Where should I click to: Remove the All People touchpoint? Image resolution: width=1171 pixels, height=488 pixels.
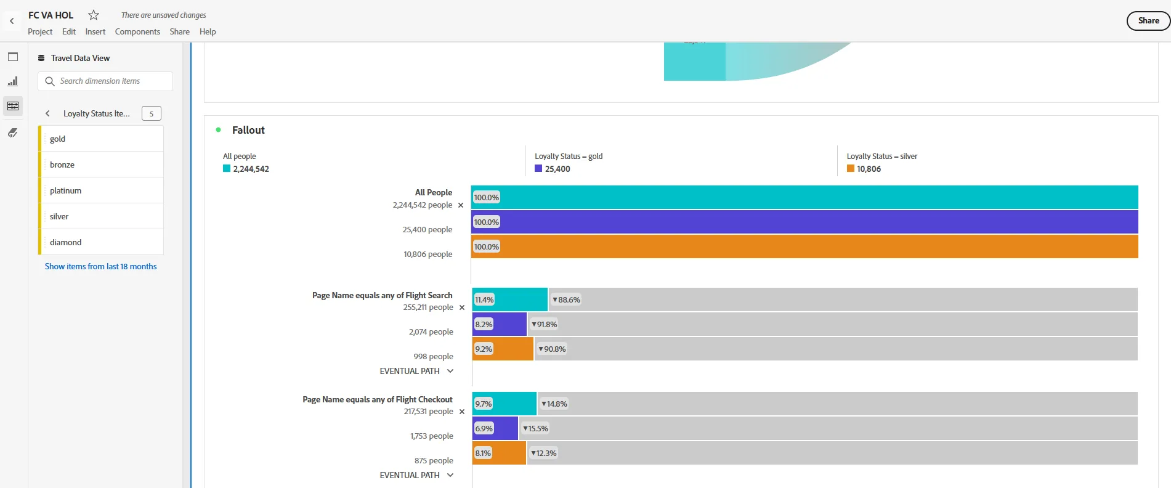[461, 205]
